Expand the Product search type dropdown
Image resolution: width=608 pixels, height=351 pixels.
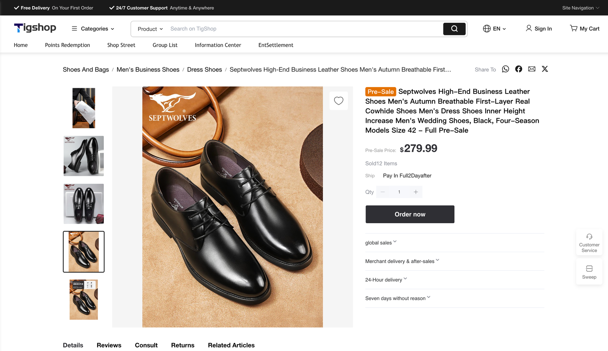(x=150, y=29)
